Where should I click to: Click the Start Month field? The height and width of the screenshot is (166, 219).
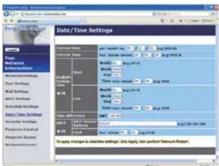tap(117, 63)
